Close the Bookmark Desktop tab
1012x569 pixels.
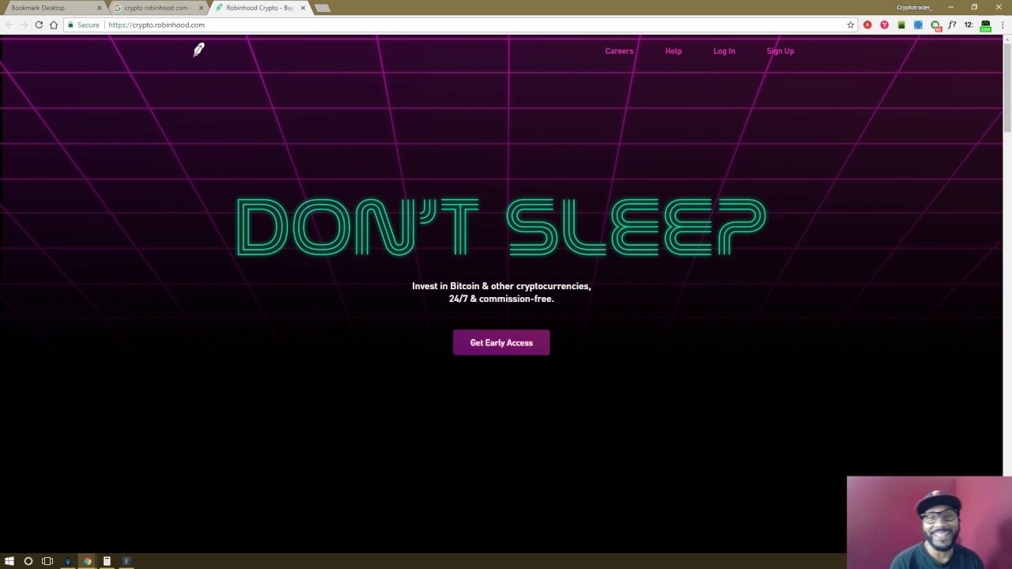click(x=100, y=8)
